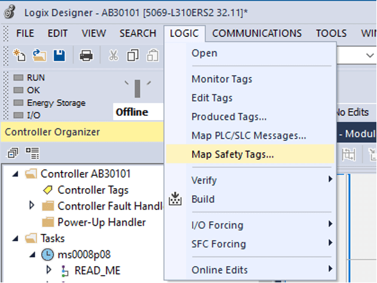Select Controller AB30101 in the tree
The image size is (377, 283).
pyautogui.click(x=86, y=174)
